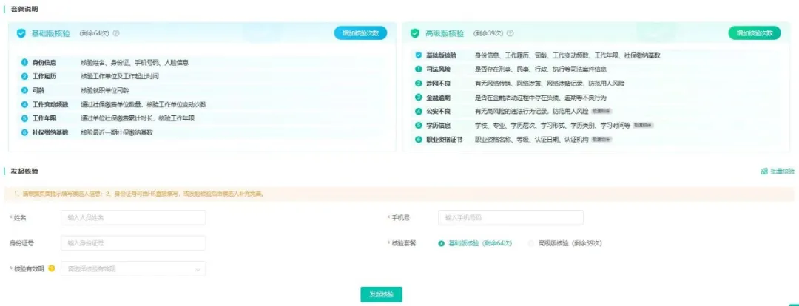Click the 发起核验 submit button
The height and width of the screenshot is (306, 799).
click(x=381, y=294)
